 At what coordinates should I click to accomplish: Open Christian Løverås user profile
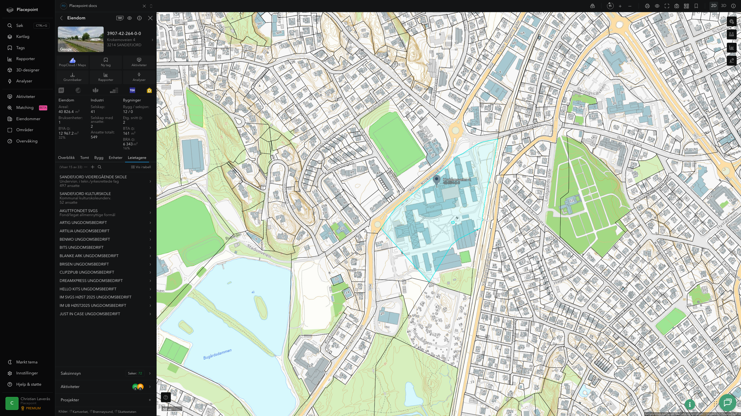click(x=28, y=403)
